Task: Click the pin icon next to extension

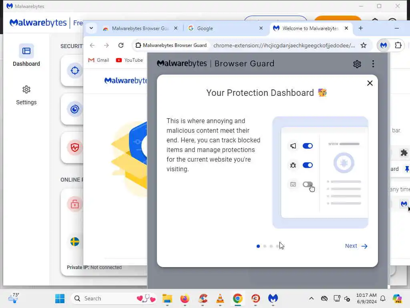Action: tap(407, 169)
